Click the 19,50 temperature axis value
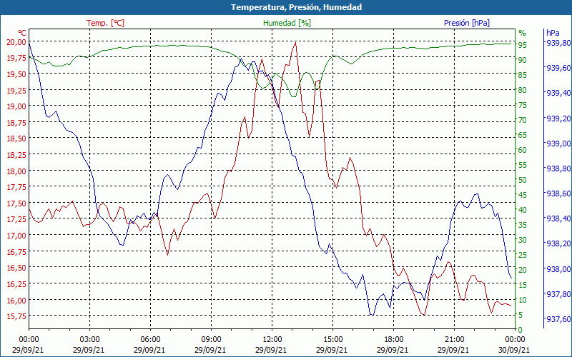Viewport: 572px width, 357px height. [x=16, y=74]
